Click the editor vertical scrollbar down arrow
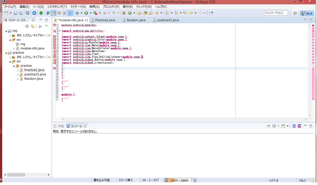The height and width of the screenshot is (185, 317). 310,115
